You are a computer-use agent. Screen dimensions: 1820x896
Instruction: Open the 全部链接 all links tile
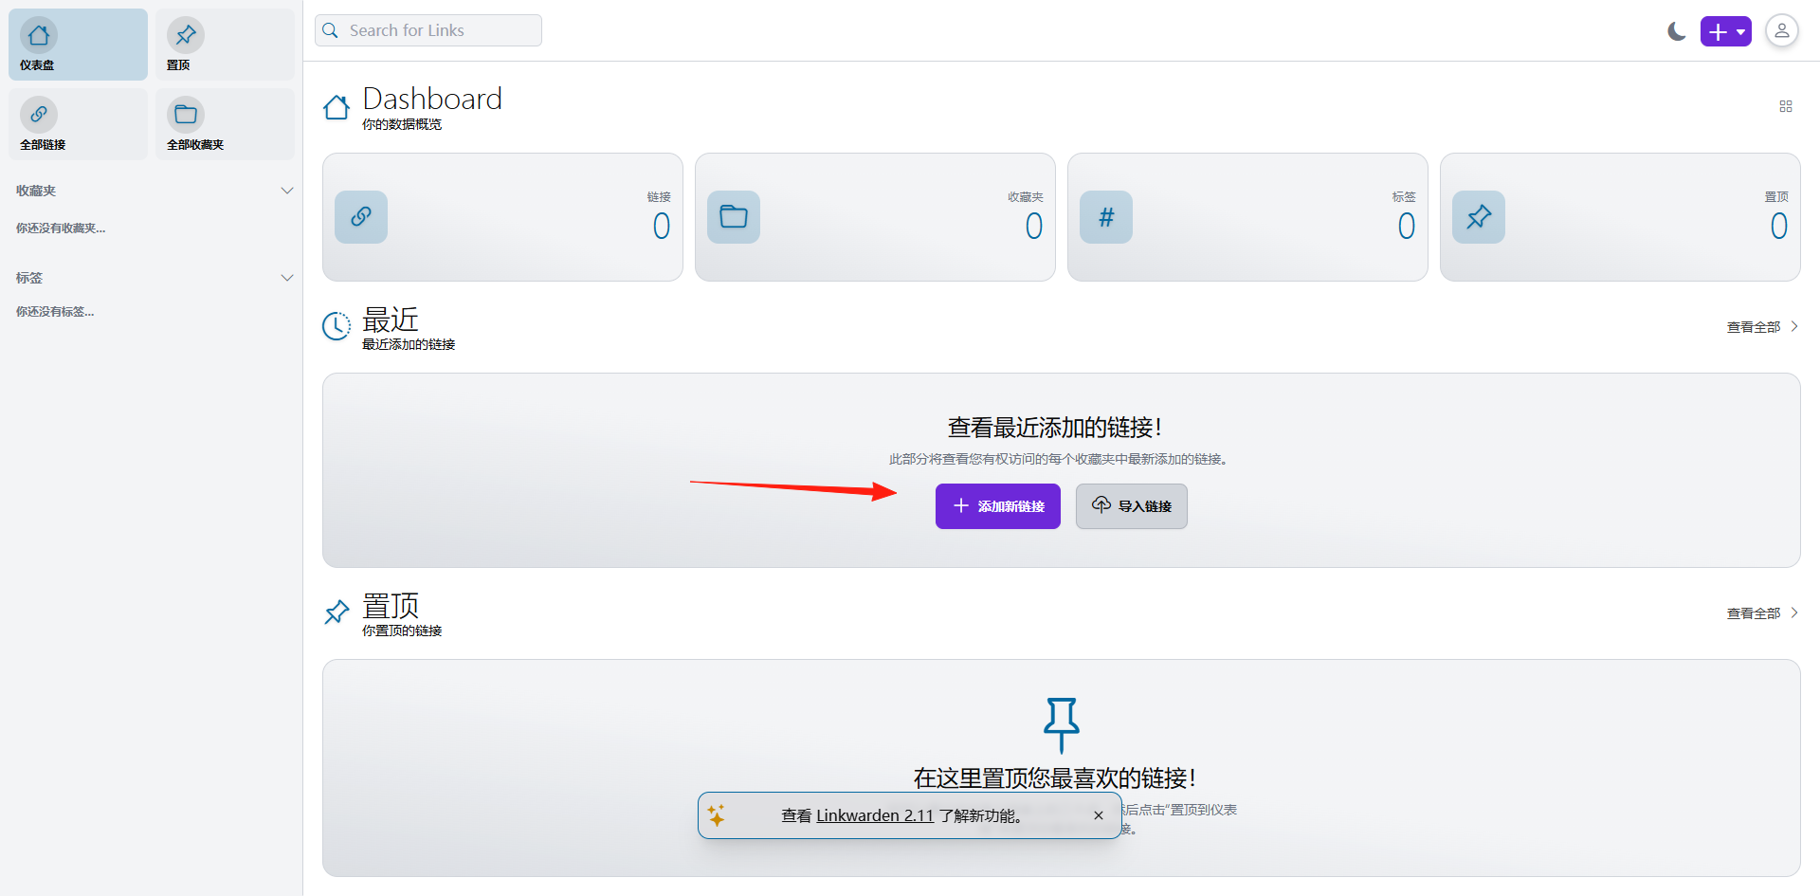[x=78, y=124]
